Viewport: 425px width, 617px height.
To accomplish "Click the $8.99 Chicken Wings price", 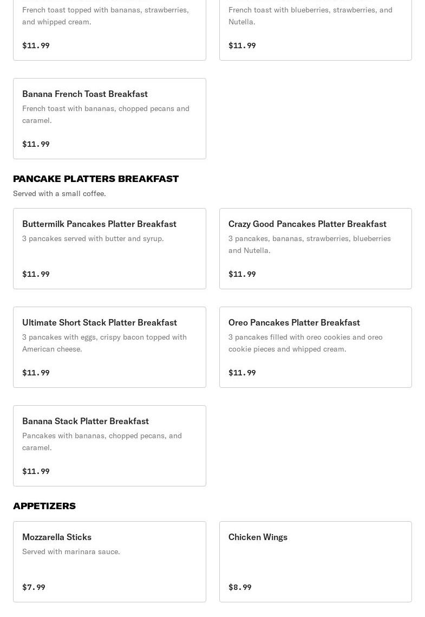I will pos(240,587).
